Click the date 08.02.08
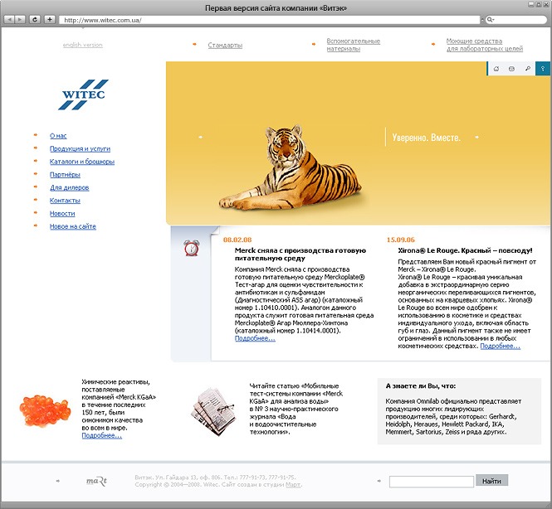The image size is (552, 509). pos(237,240)
